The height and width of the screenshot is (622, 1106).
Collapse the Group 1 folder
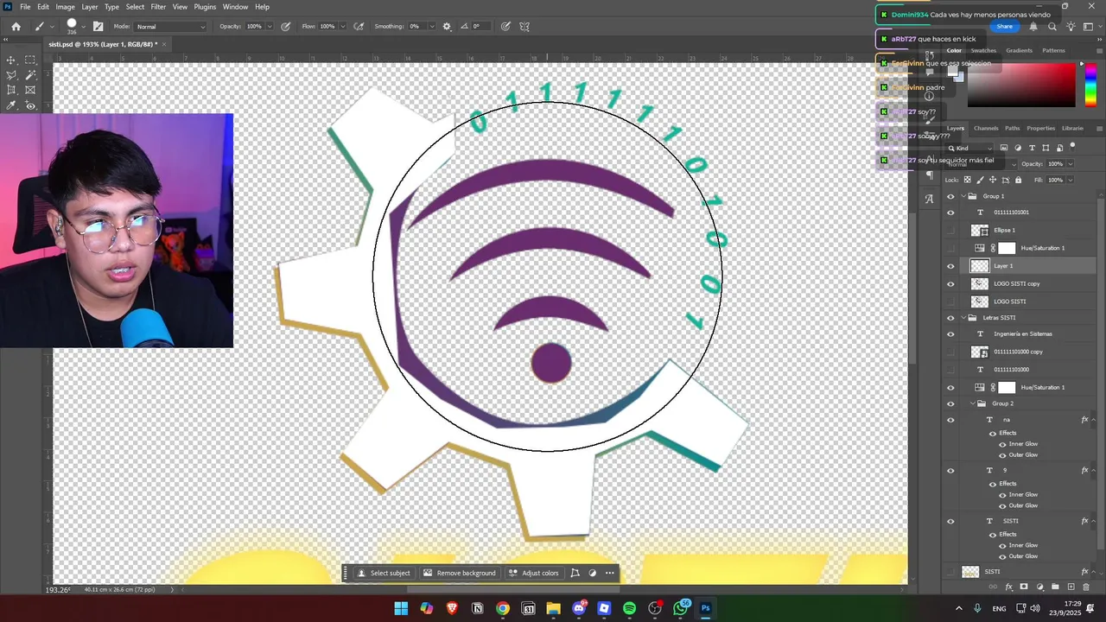pos(963,196)
